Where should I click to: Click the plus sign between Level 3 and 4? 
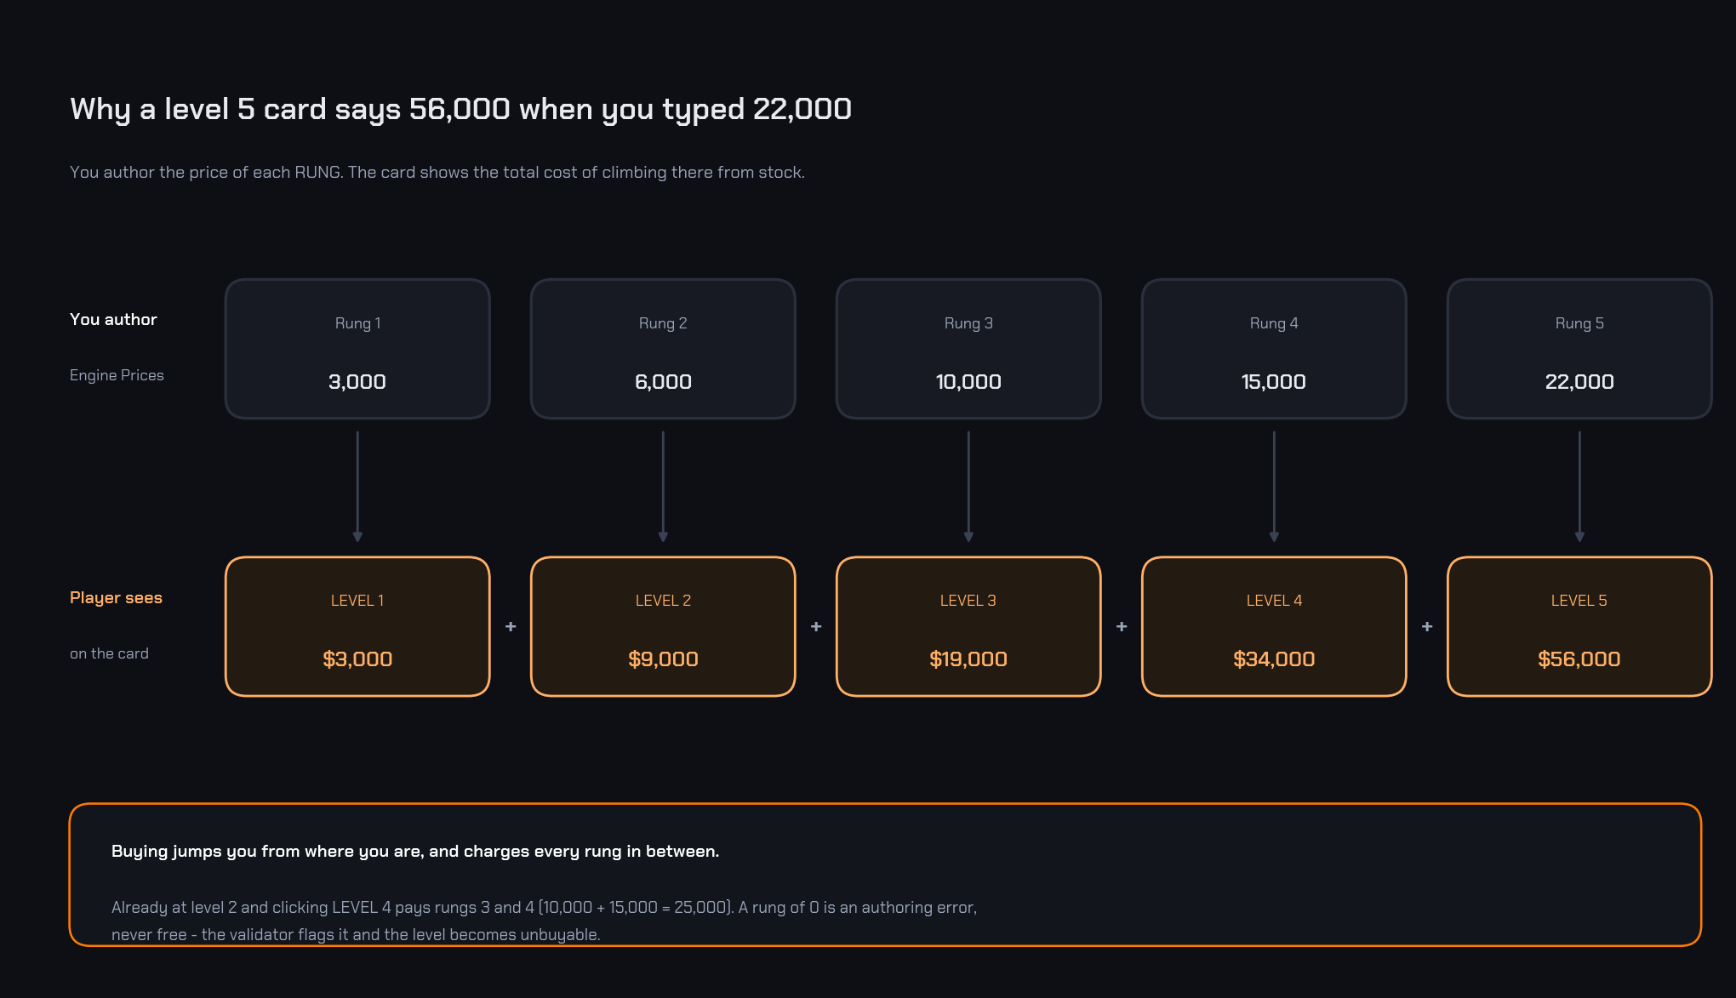coord(1122,626)
